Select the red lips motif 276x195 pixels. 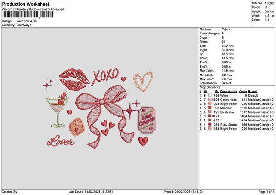pos(75,78)
